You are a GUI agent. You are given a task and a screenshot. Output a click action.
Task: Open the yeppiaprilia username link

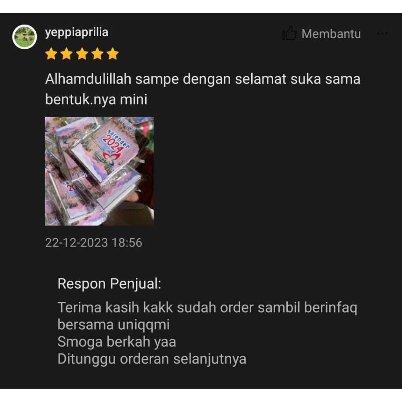(x=77, y=33)
